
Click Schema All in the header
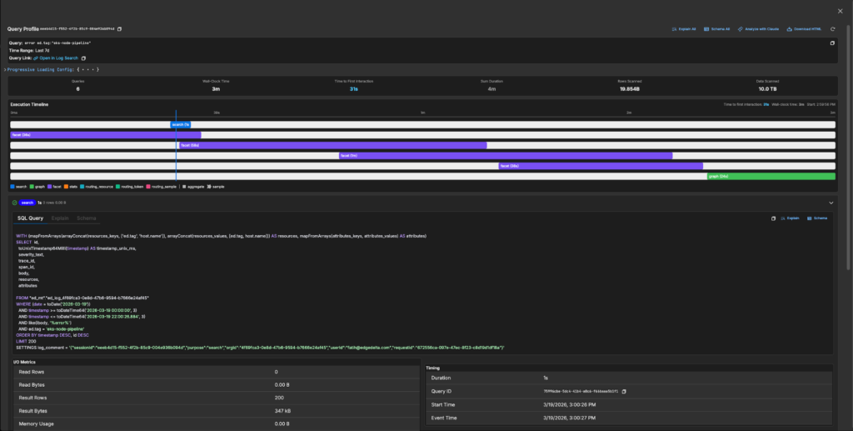coord(717,29)
